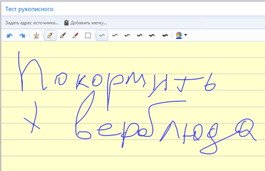265x171 pixels.
Task: Select the Pencil drawing tool
Action: pyautogui.click(x=50, y=35)
